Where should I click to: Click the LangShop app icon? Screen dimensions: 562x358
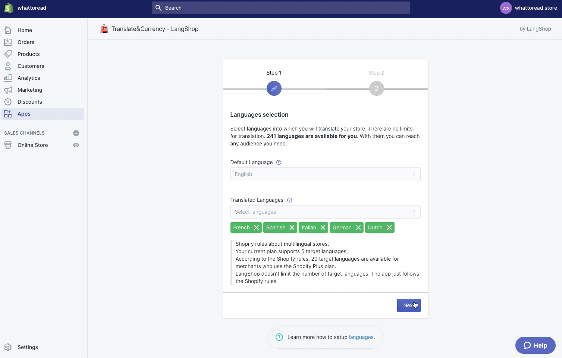click(104, 29)
